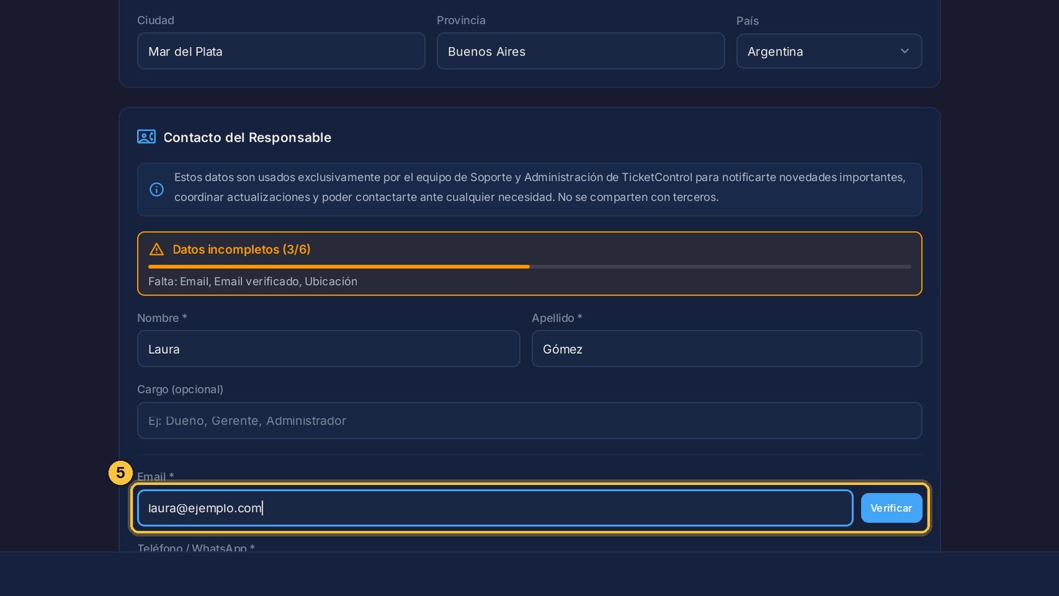Image resolution: width=1059 pixels, height=596 pixels.
Task: Click the 'Contacto del Responsable' heading
Action: click(x=248, y=138)
